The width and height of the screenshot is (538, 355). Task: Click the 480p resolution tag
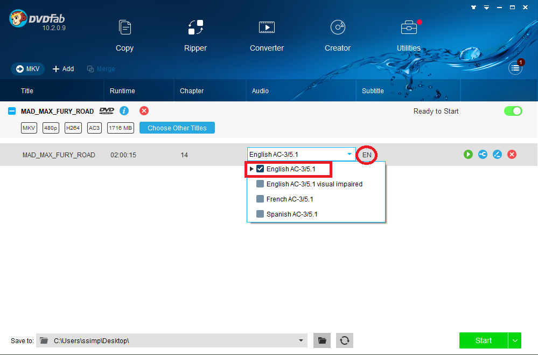coord(51,128)
